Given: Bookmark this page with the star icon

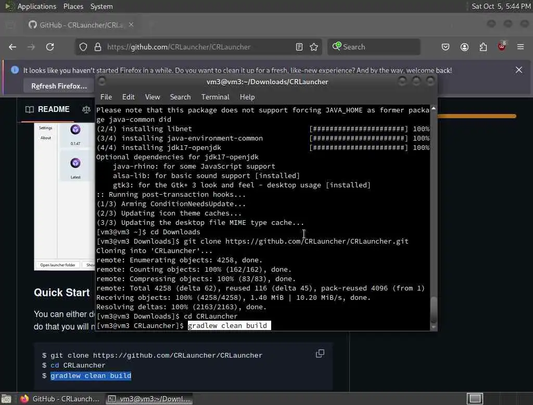Looking at the screenshot, I should 314,47.
